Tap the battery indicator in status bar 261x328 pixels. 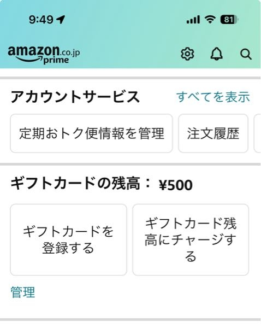point(229,20)
